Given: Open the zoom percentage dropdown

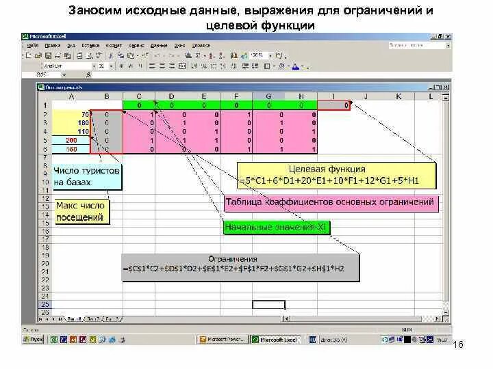Looking at the screenshot, I should pyautogui.click(x=270, y=55).
